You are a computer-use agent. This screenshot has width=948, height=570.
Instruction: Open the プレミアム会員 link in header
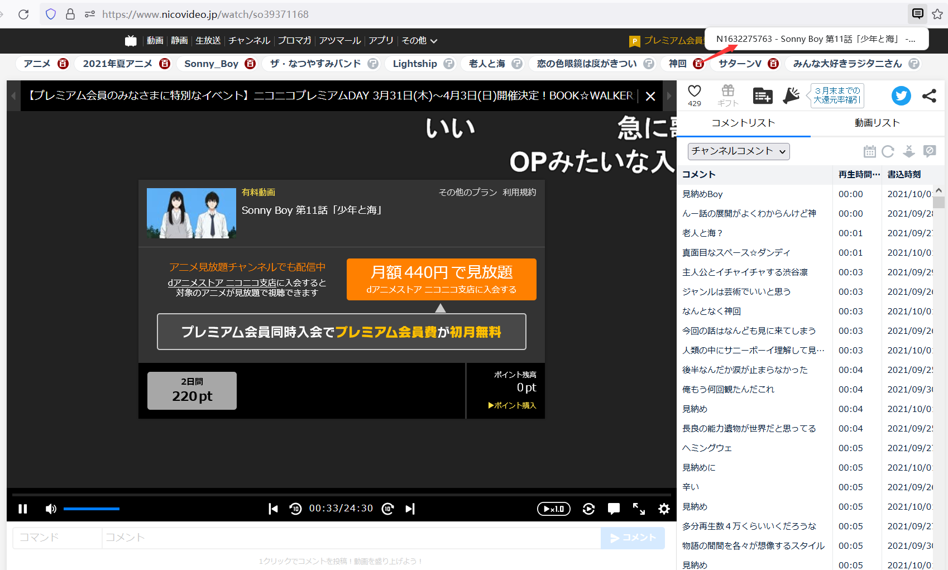point(667,41)
